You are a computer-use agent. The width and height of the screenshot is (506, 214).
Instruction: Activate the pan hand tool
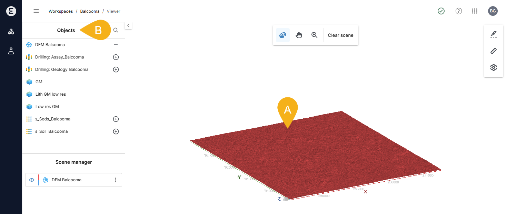(299, 35)
